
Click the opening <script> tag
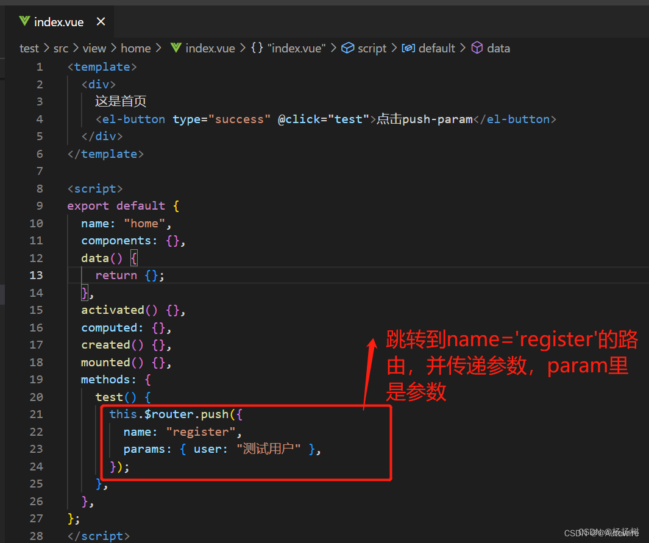95,189
